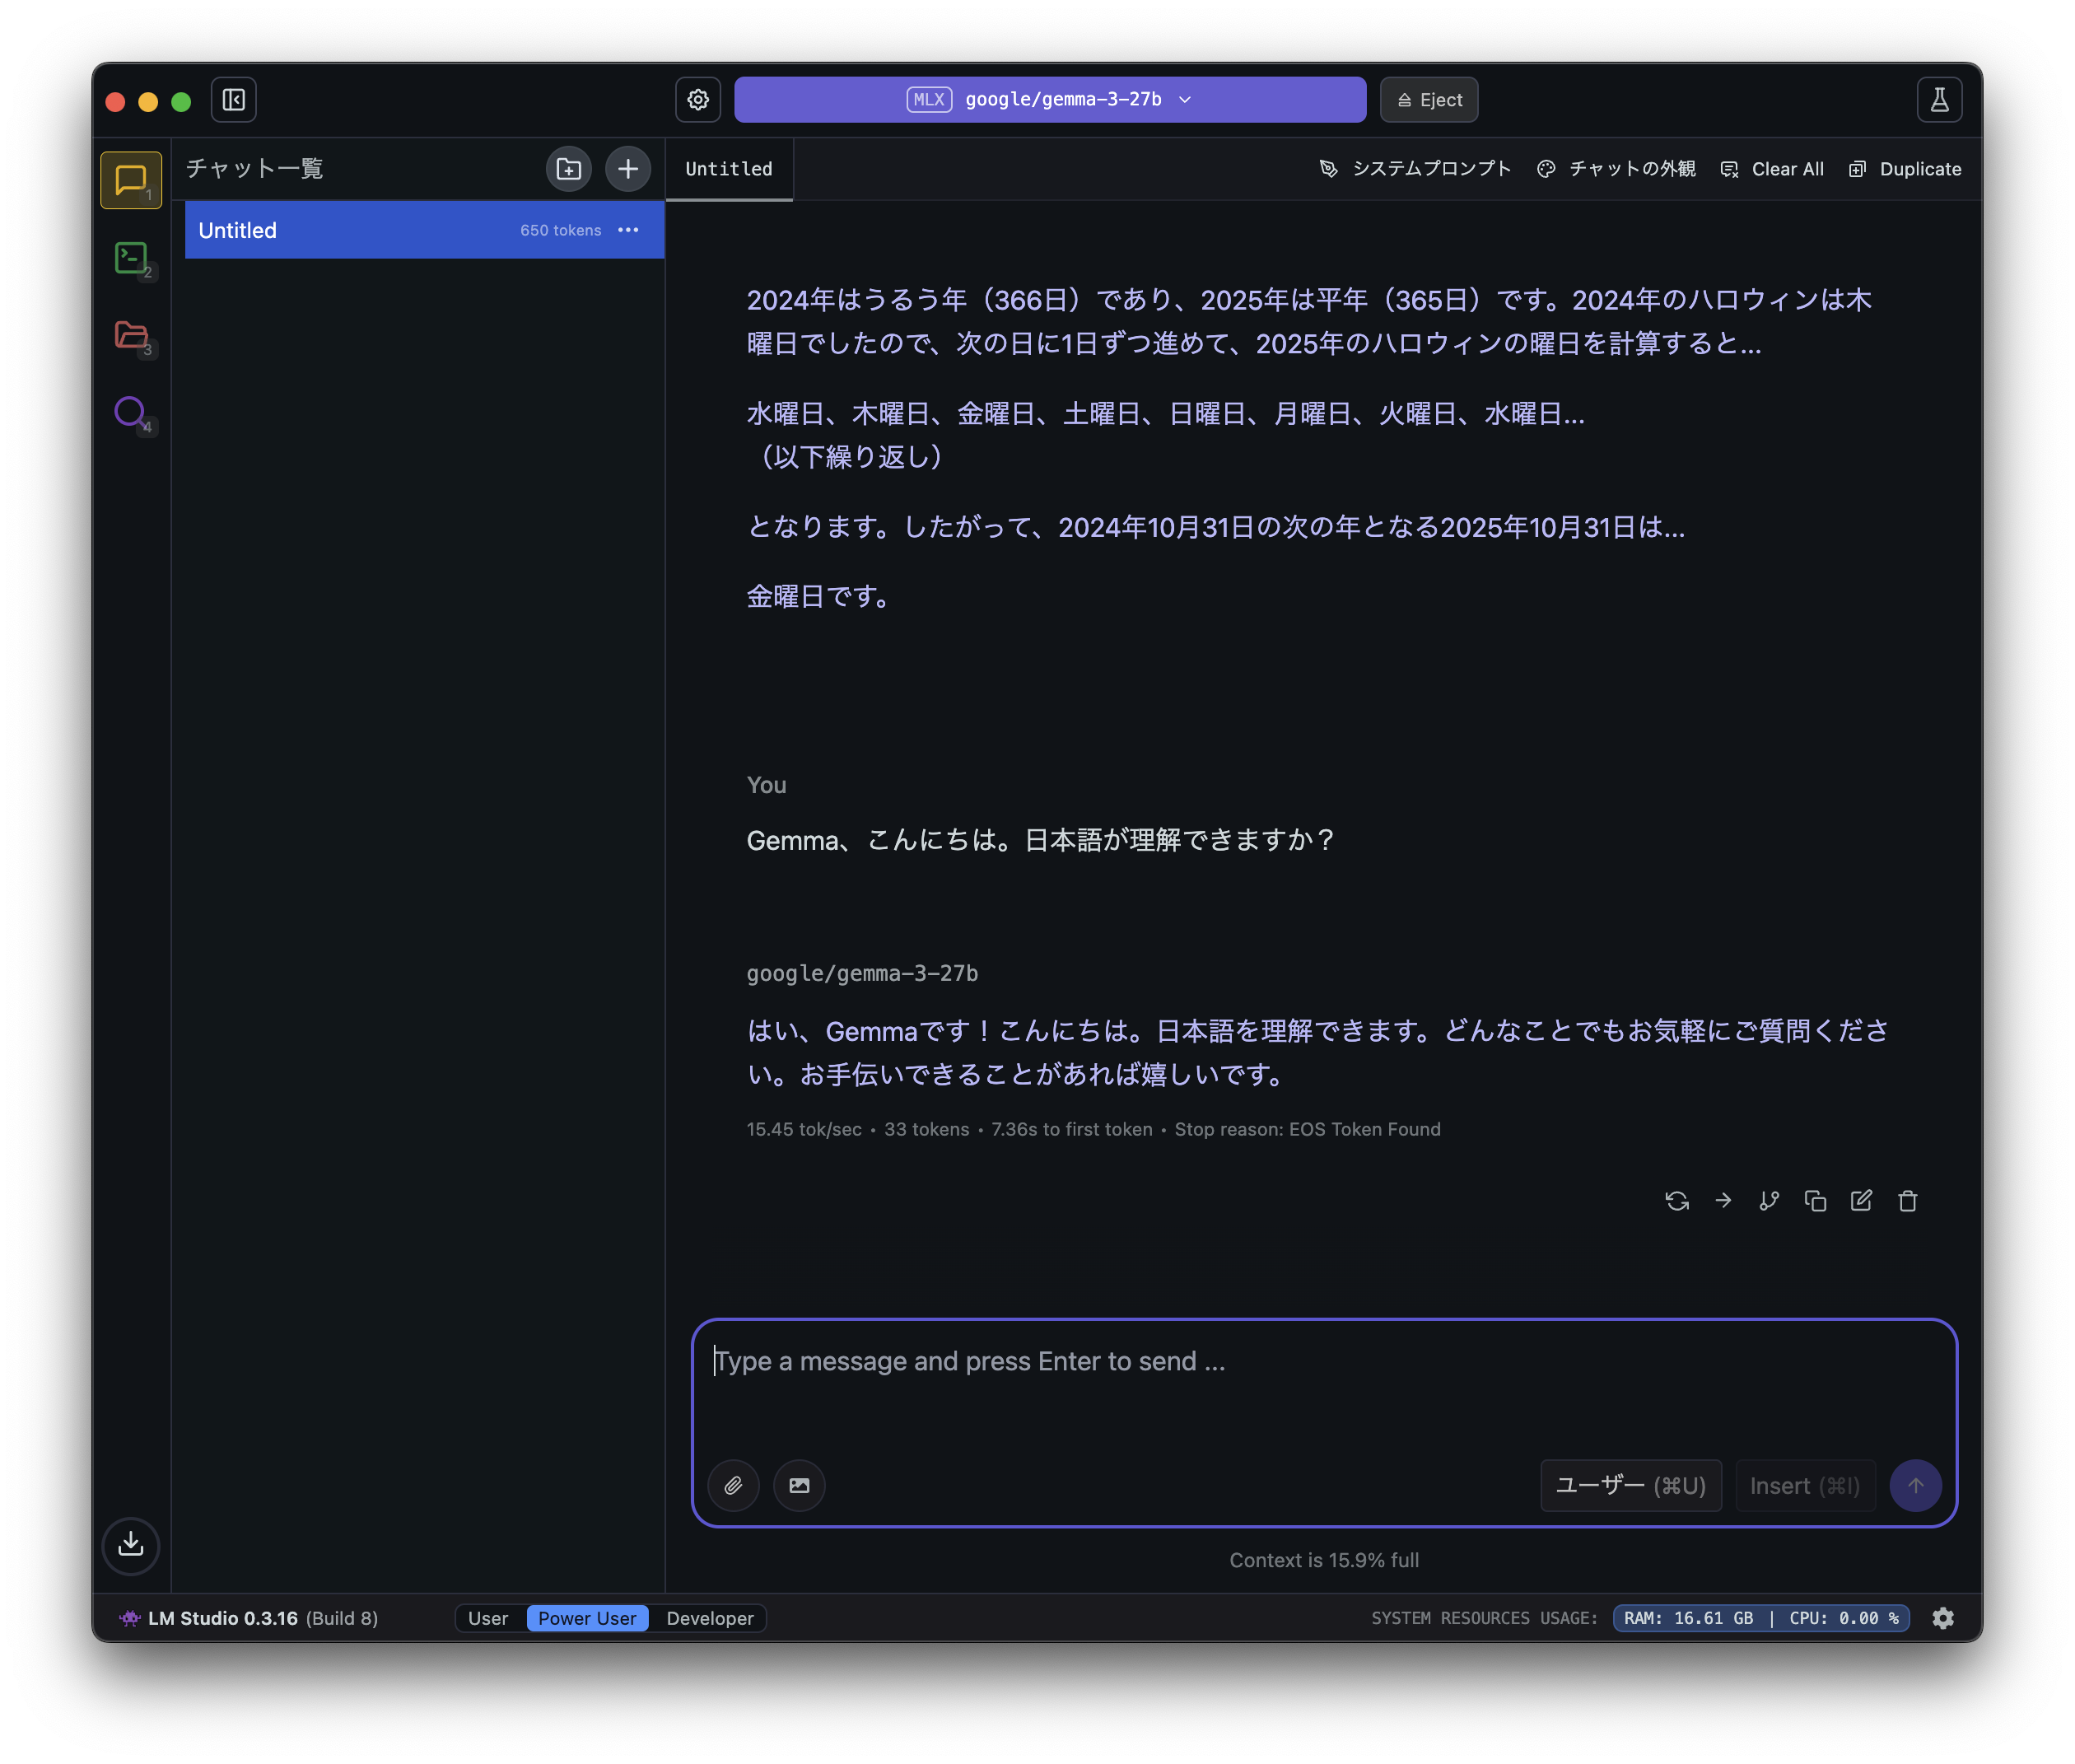The image size is (2075, 1764).
Task: Collapse the sidebar with the panel toggle
Action: pos(233,99)
